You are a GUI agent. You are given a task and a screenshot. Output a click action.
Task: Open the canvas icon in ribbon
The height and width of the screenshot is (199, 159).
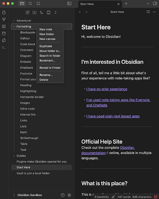point(4,26)
